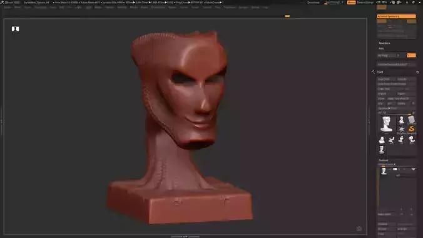Toggle subtool visibility eye icon

pos(413,169)
